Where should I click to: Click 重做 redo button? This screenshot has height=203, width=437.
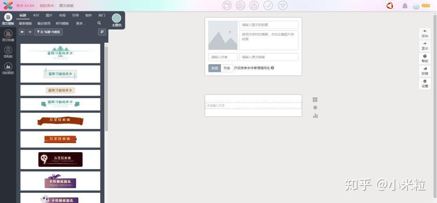[425, 46]
